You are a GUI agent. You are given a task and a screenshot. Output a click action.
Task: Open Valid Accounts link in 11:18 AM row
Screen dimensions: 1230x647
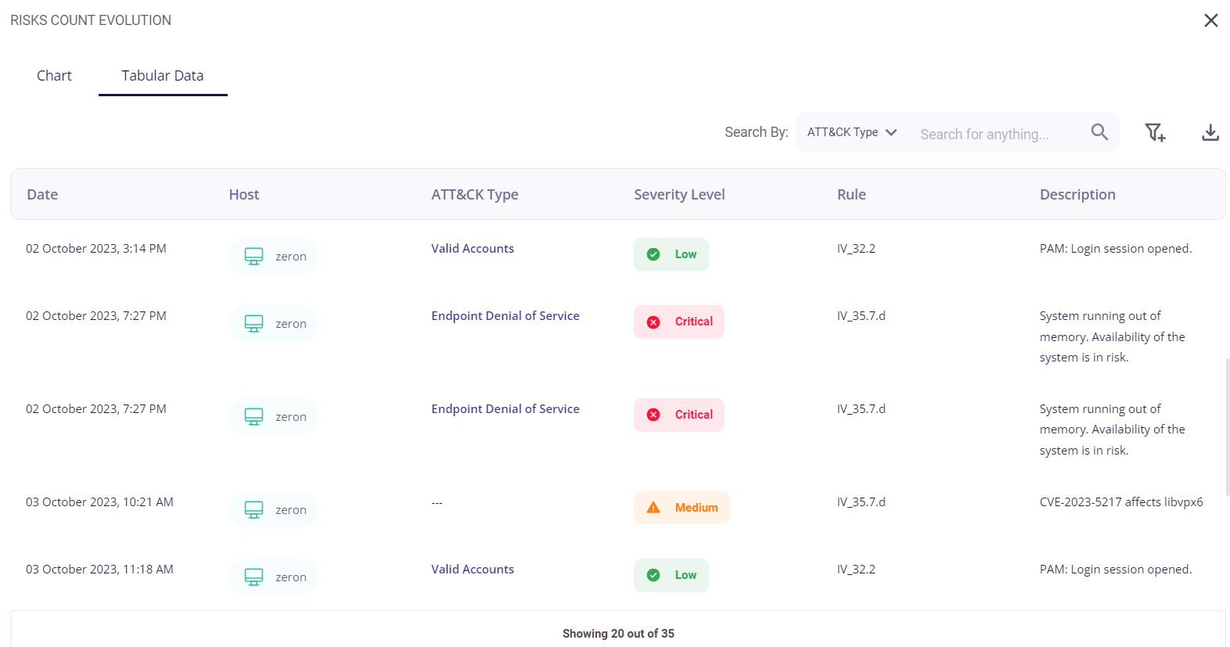[x=473, y=570]
